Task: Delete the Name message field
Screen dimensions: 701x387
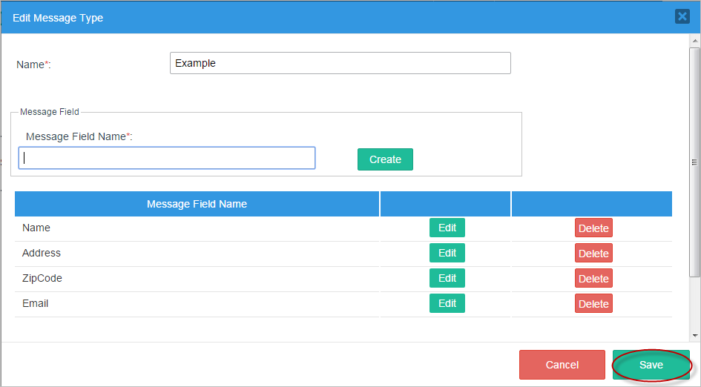Action: coord(593,228)
